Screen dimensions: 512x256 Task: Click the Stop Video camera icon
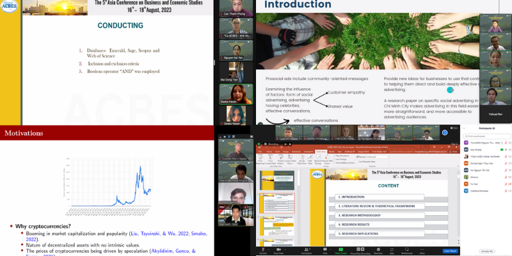click(x=279, y=250)
